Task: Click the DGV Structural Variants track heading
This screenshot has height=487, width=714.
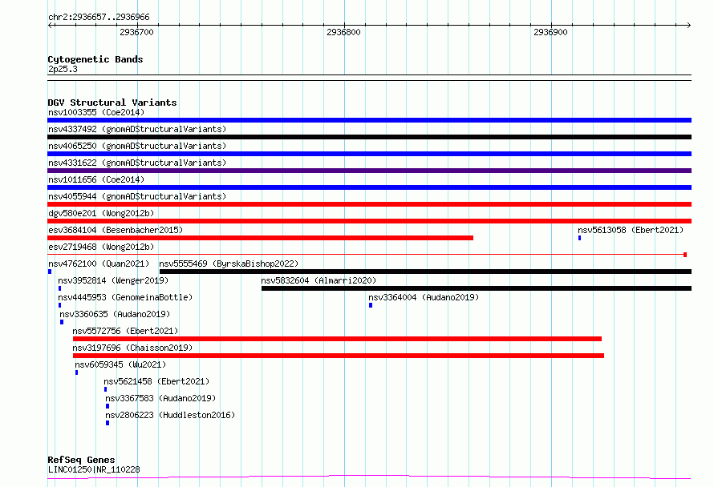Action: [112, 103]
